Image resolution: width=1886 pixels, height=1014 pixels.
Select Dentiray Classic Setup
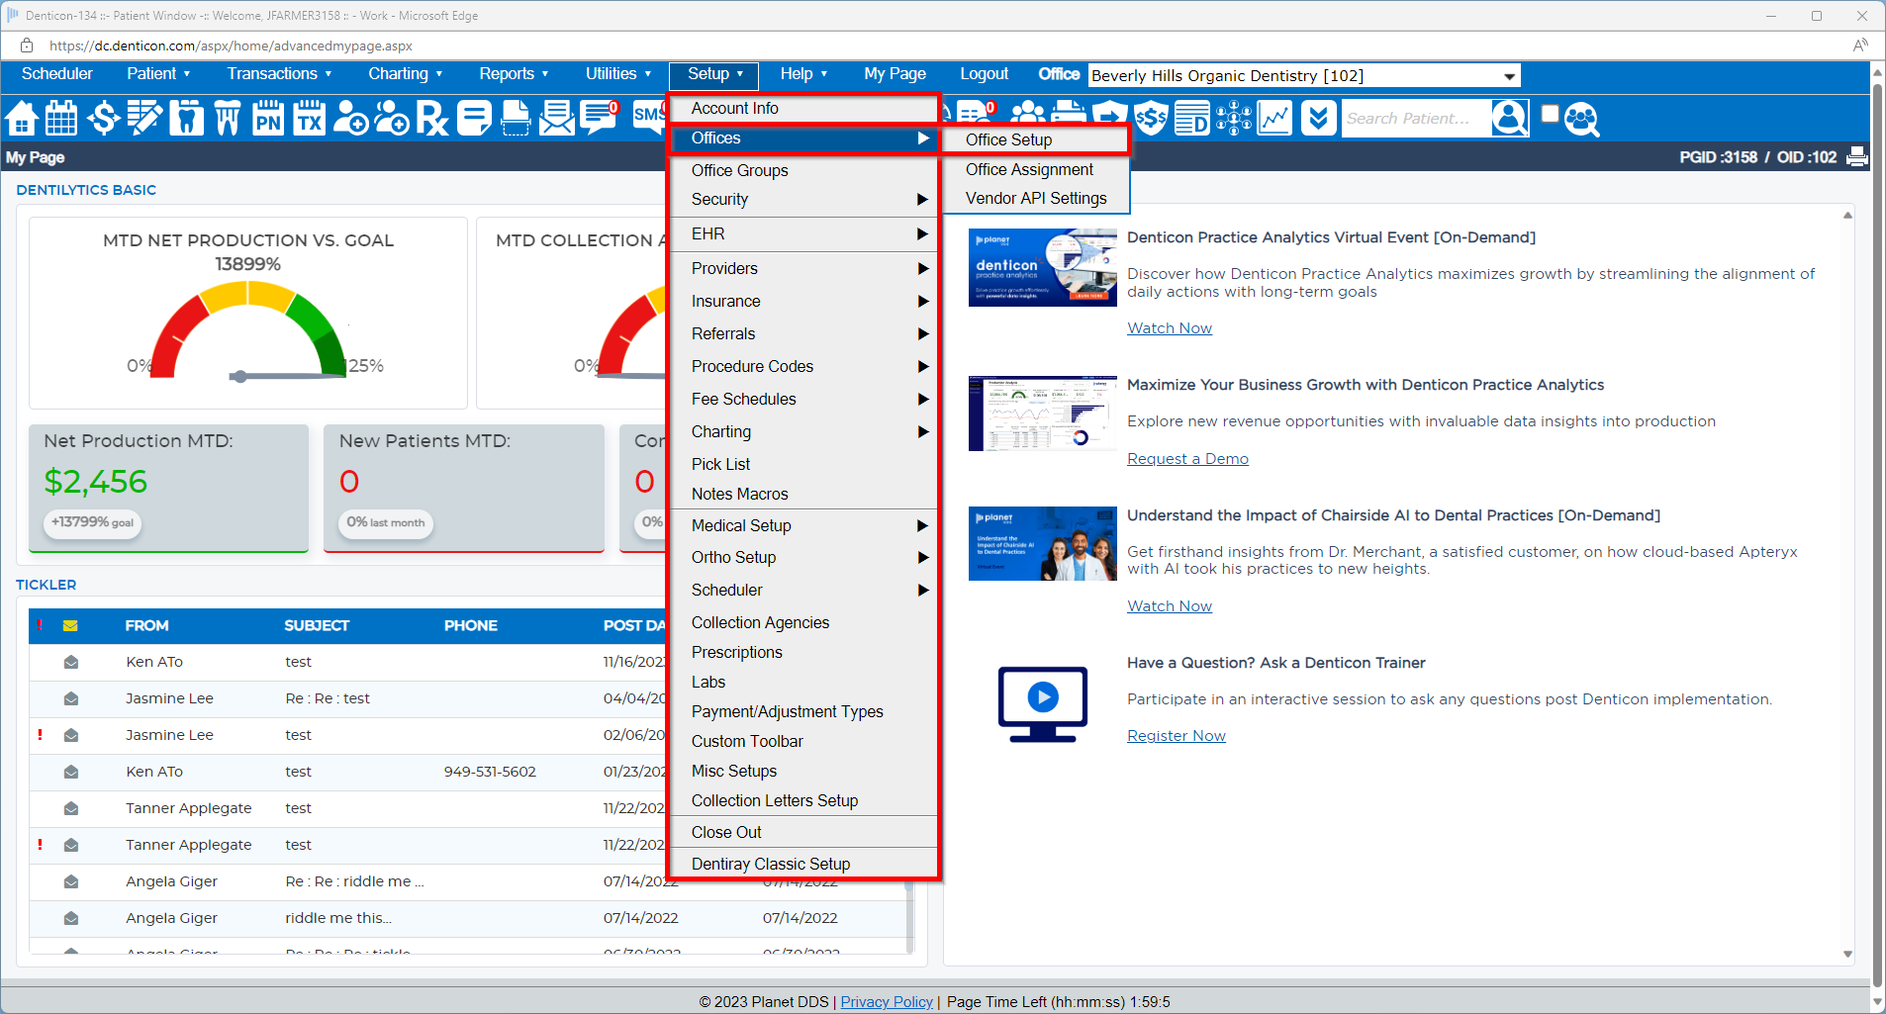tap(803, 865)
